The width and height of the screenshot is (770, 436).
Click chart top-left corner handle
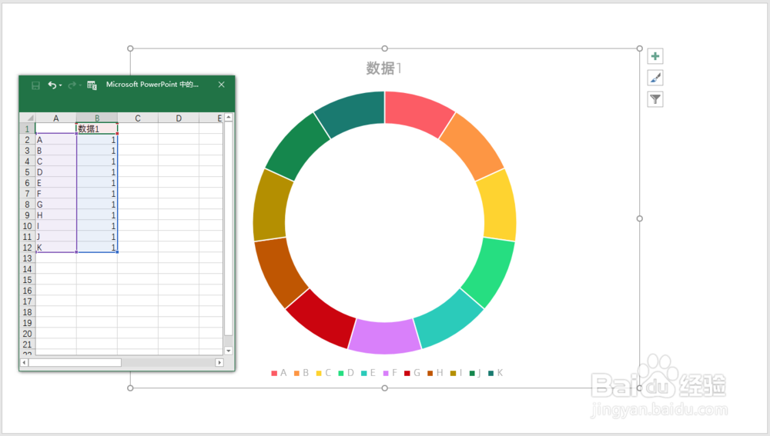pyautogui.click(x=130, y=48)
